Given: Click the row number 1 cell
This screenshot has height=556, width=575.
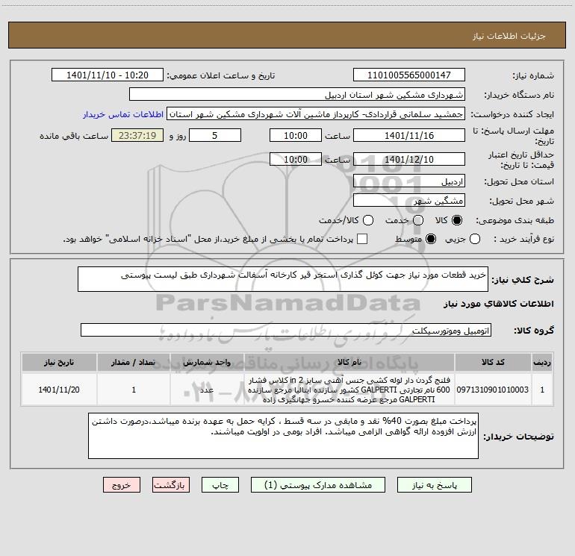Looking at the screenshot, I should (542, 390).
